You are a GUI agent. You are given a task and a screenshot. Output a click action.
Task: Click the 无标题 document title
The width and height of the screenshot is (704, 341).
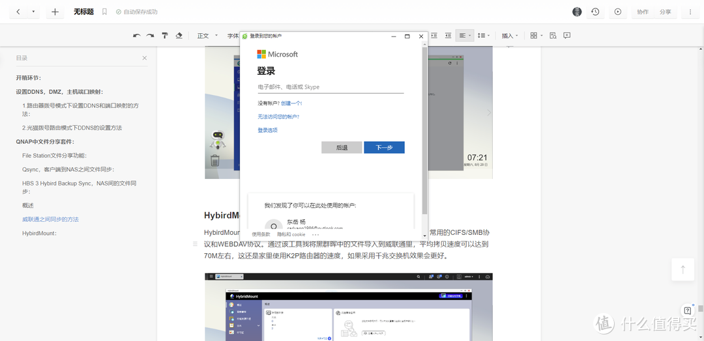(x=83, y=12)
